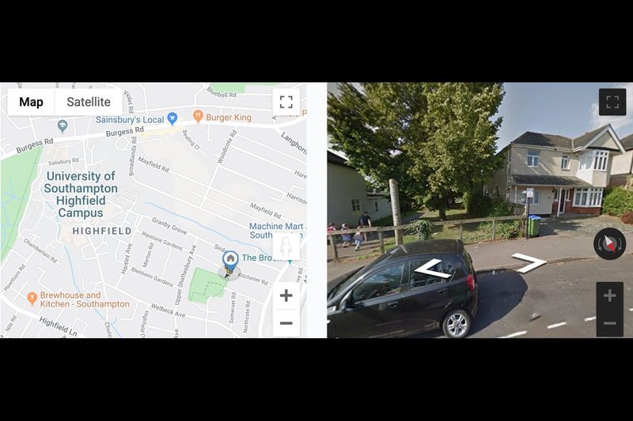Click the property home marker pin
Viewport: 633px width, 421px height.
pyautogui.click(x=230, y=260)
